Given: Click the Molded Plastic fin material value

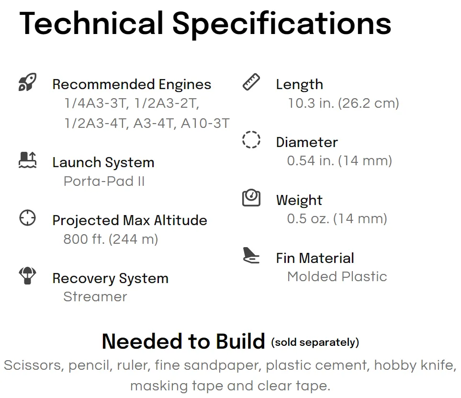Looking at the screenshot, I should 337,276.
